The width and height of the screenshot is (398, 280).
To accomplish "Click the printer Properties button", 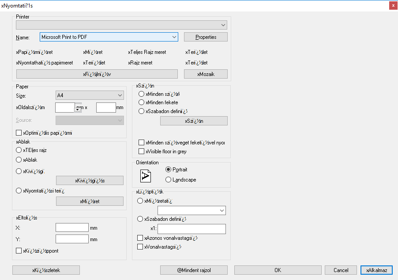I will tap(206, 37).
